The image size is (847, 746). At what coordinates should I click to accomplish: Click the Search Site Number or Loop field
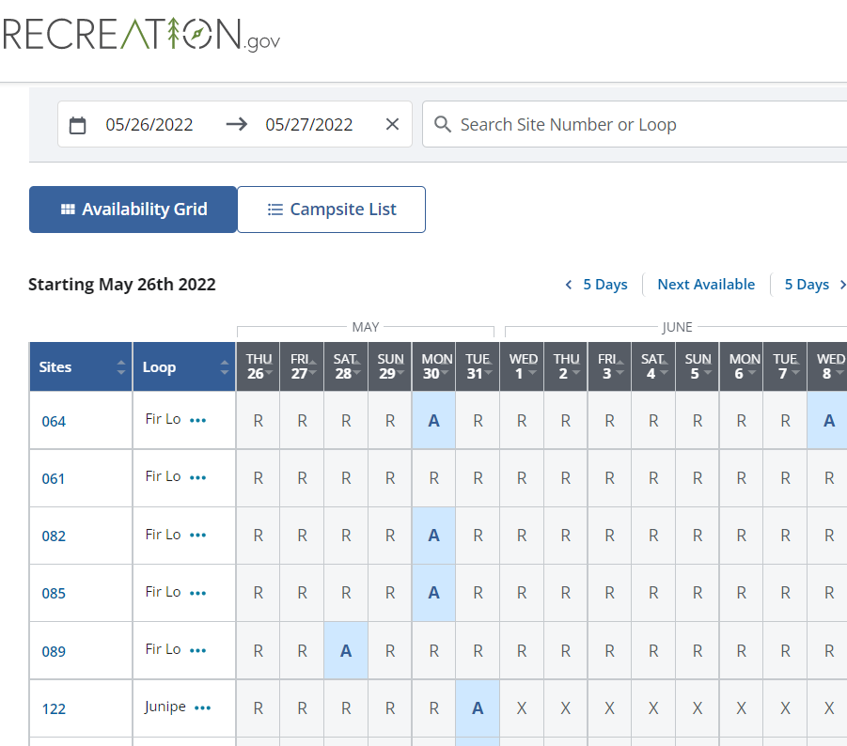pos(639,125)
